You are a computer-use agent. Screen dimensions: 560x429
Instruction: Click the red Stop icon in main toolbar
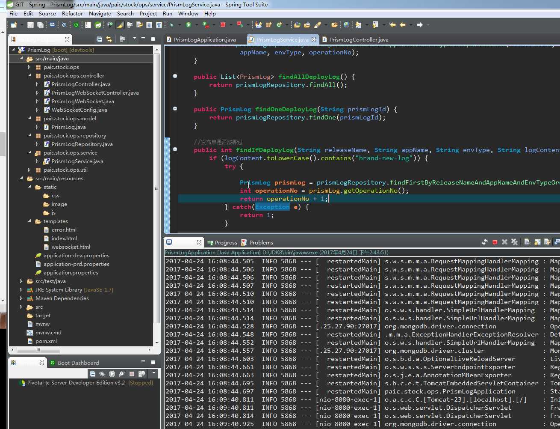point(223,25)
